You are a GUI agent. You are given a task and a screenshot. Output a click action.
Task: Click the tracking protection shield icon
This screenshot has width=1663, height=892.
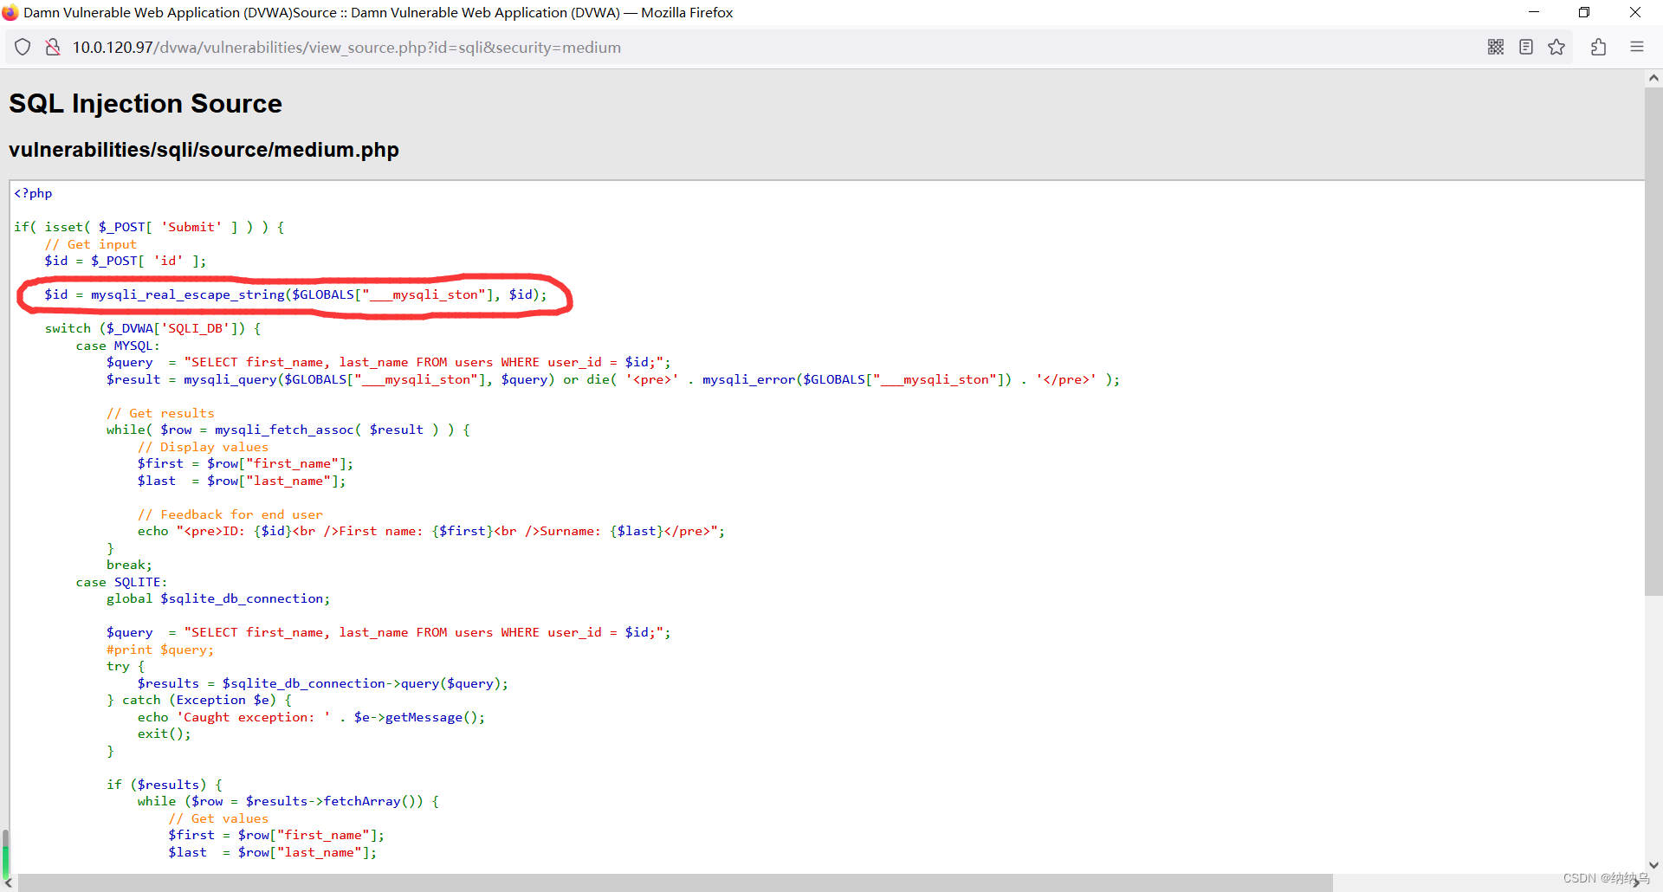pos(23,48)
